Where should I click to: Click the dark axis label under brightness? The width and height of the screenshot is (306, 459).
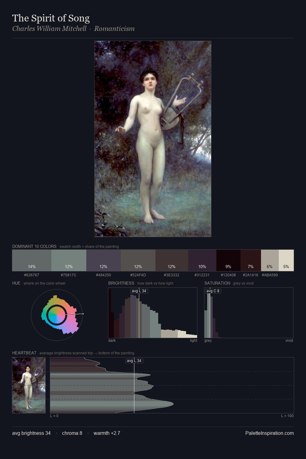point(112,341)
